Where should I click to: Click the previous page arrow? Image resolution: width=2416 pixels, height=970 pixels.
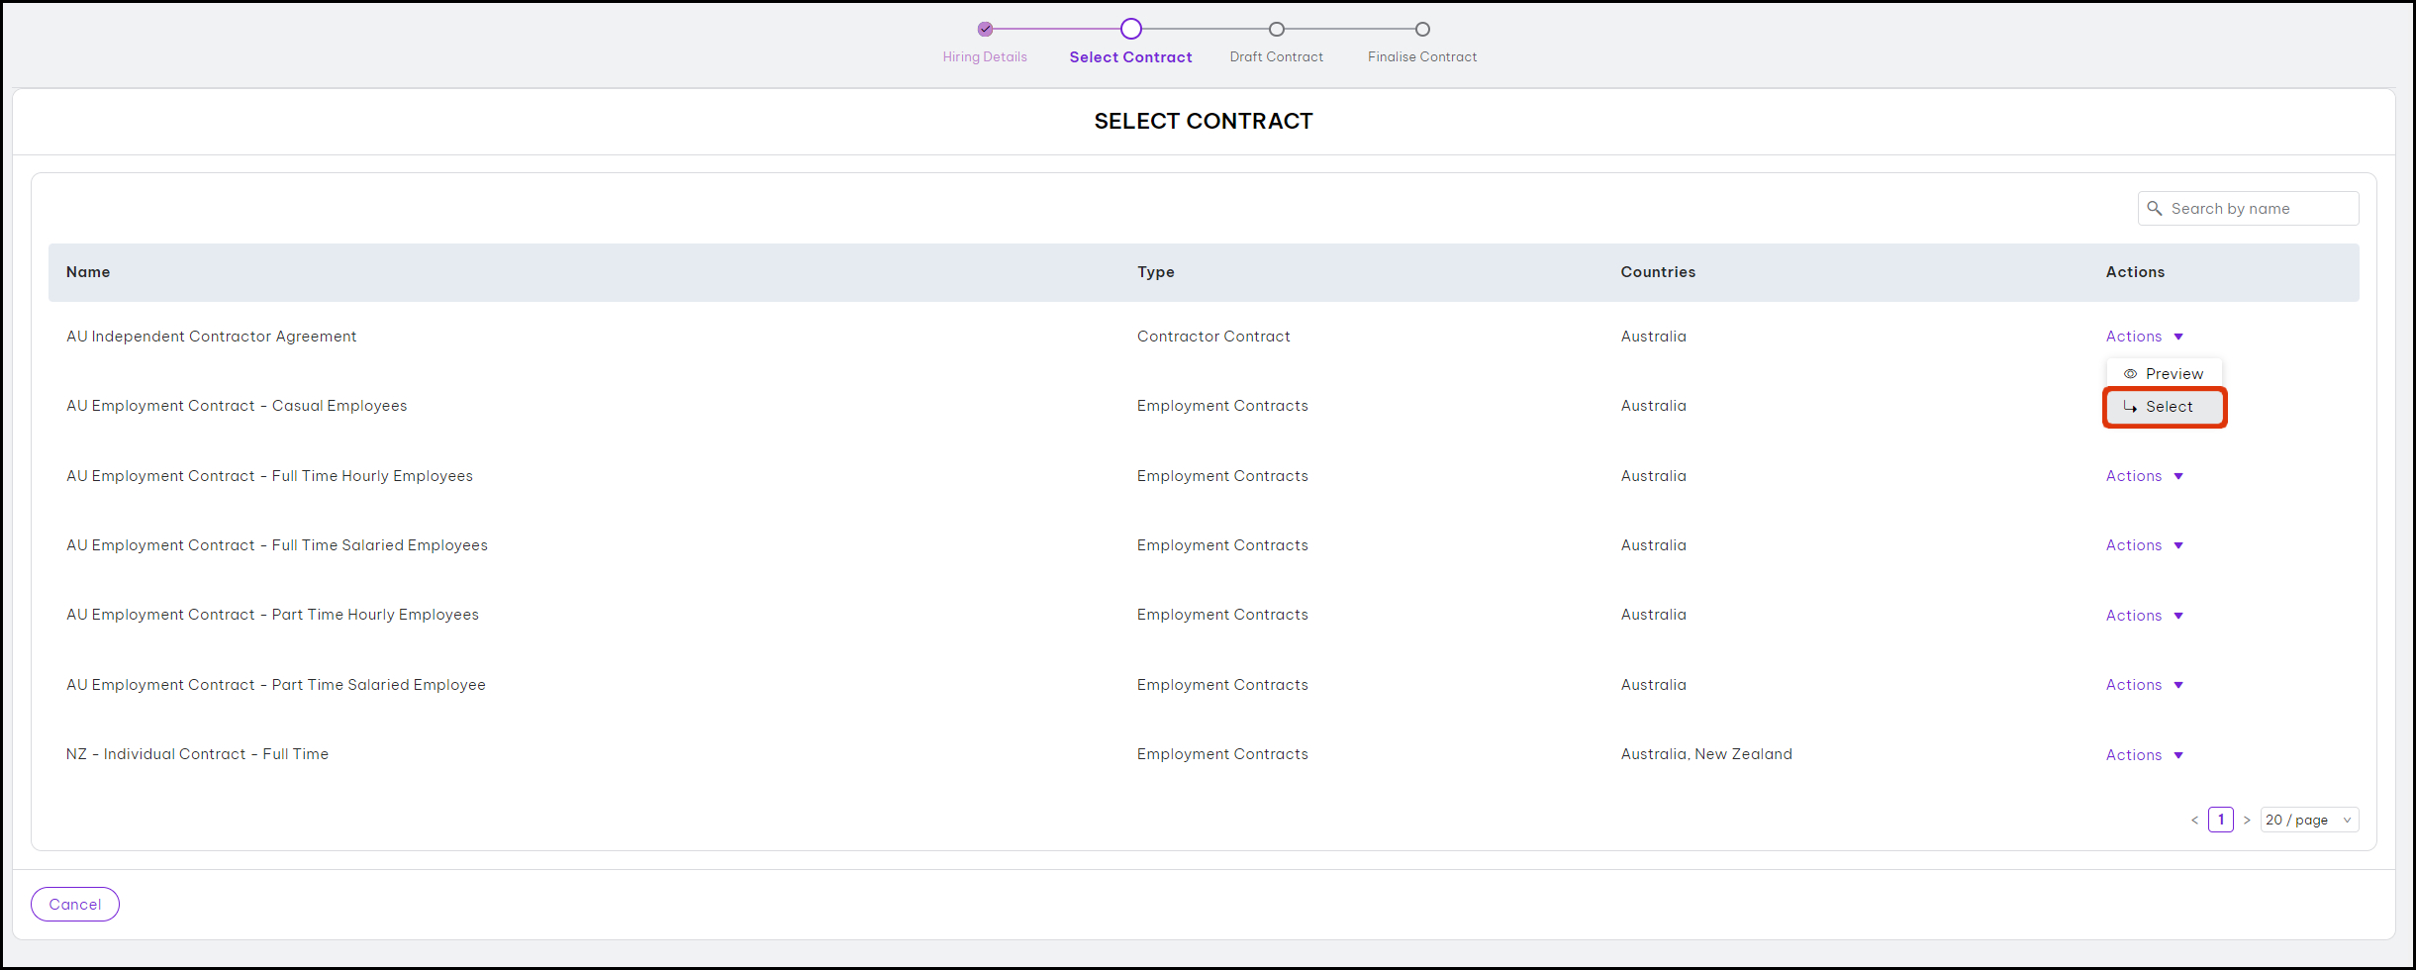point(2193,820)
